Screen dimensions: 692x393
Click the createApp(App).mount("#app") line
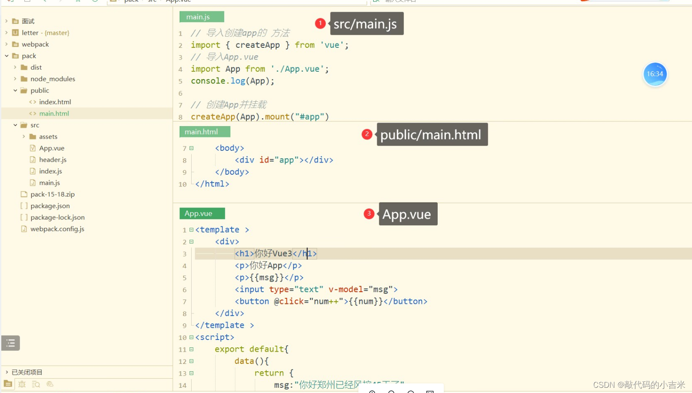pyautogui.click(x=260, y=117)
